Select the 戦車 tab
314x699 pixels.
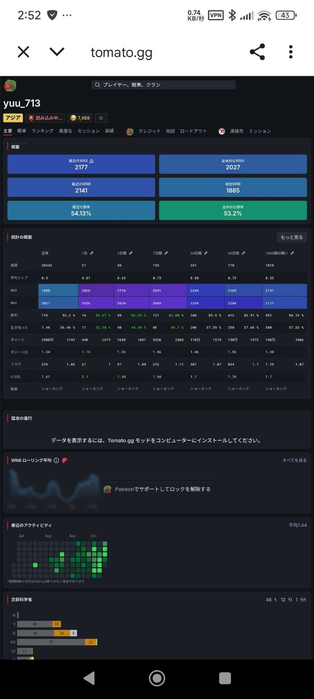(x=22, y=131)
